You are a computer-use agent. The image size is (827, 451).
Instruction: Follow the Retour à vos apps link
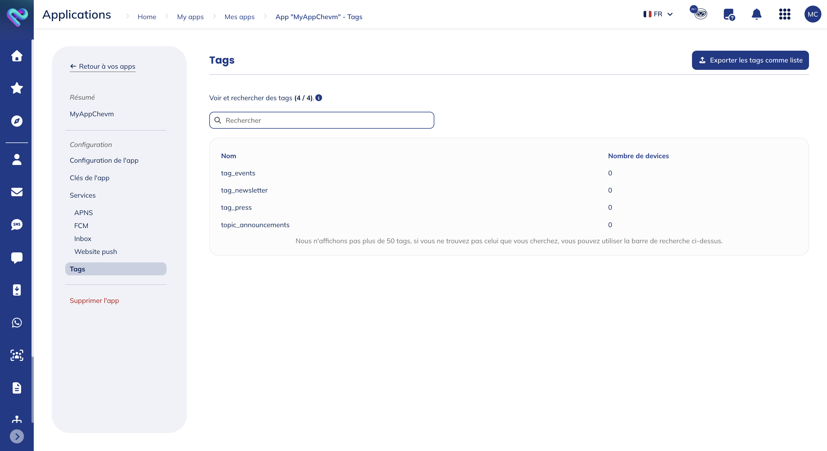point(102,66)
